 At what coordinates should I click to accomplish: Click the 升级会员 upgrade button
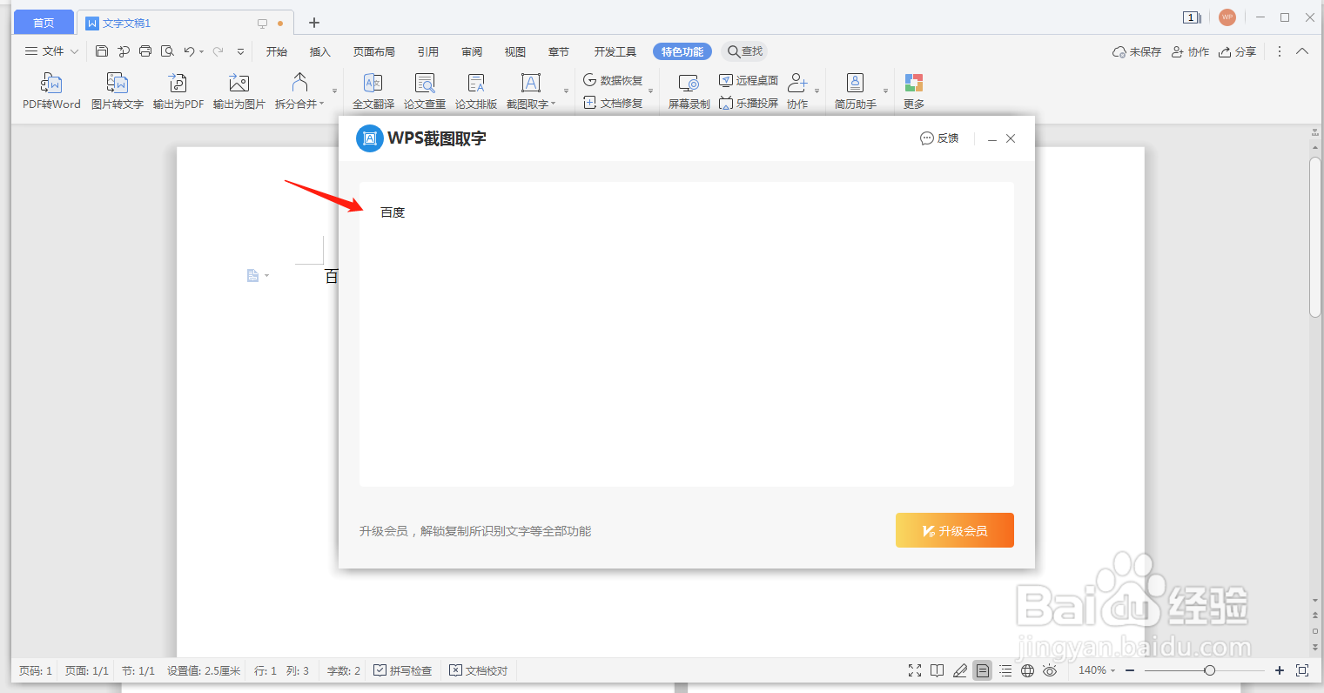[x=954, y=530]
